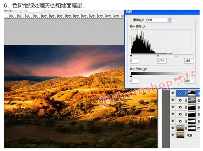Click the midtone input field showing 0.74
The width and height of the screenshot is (203, 151).
[161, 61]
